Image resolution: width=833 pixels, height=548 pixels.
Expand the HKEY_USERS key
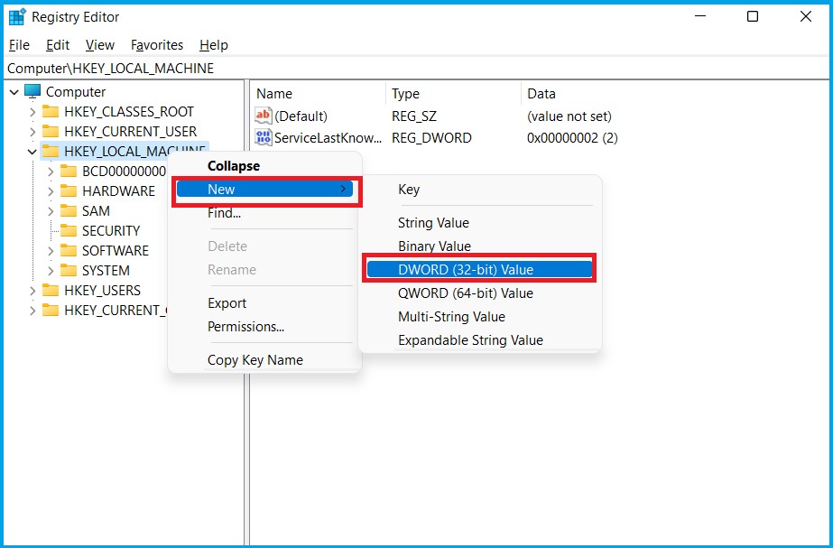tap(32, 290)
